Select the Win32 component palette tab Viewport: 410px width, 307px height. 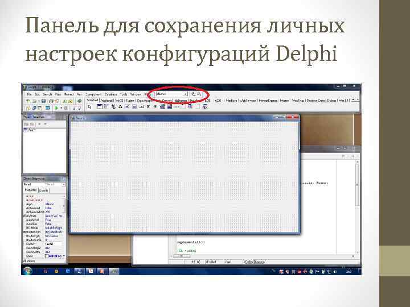pos(119,100)
